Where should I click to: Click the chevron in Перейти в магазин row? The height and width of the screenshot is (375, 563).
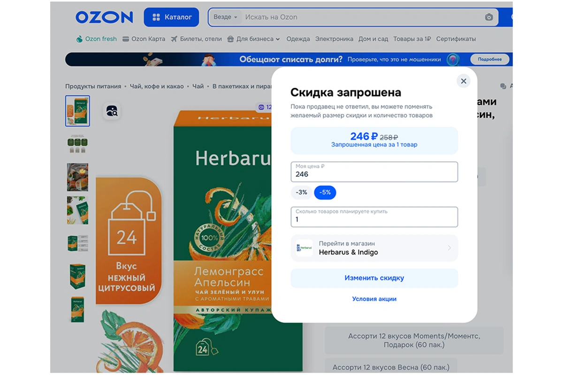click(449, 248)
